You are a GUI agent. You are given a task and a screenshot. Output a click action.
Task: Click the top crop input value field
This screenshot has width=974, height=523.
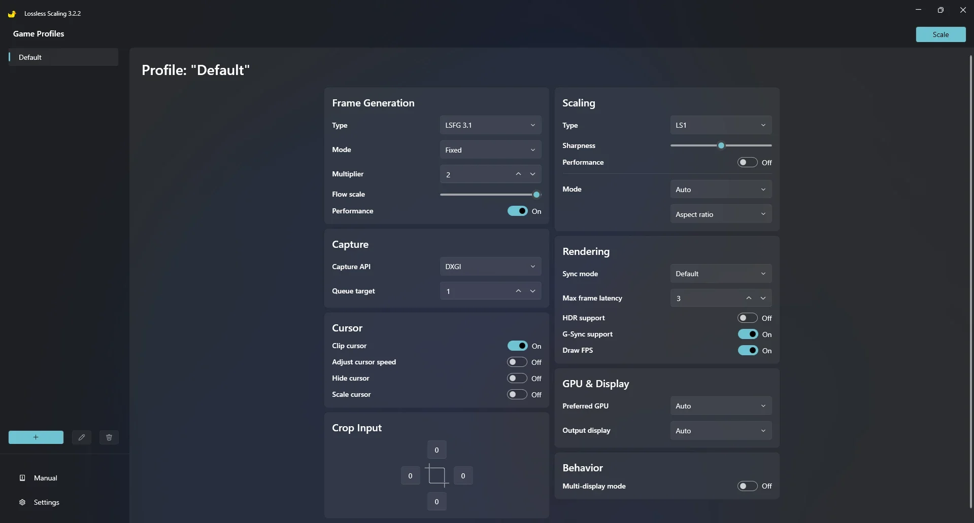coord(436,450)
